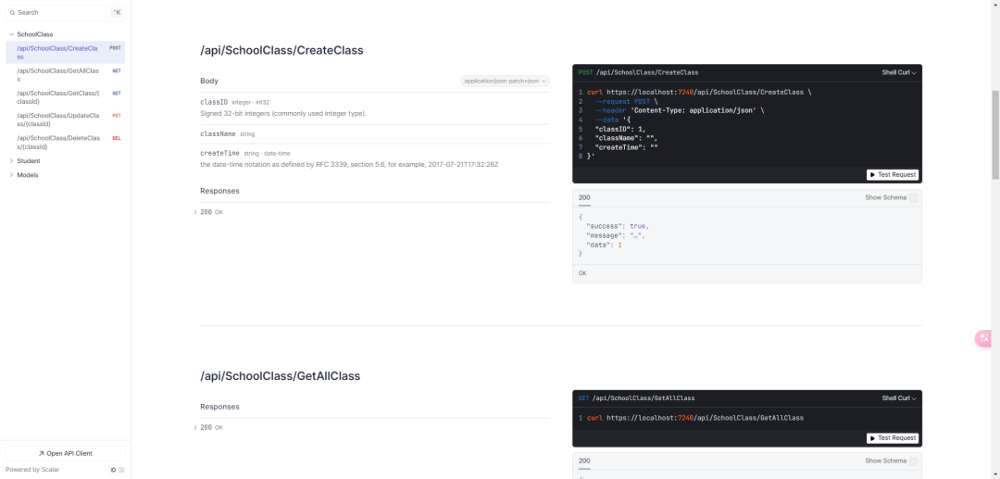Click the play icon on GetAllClass Test Request
Viewport: 1000px width, 479px height.
tap(872, 437)
